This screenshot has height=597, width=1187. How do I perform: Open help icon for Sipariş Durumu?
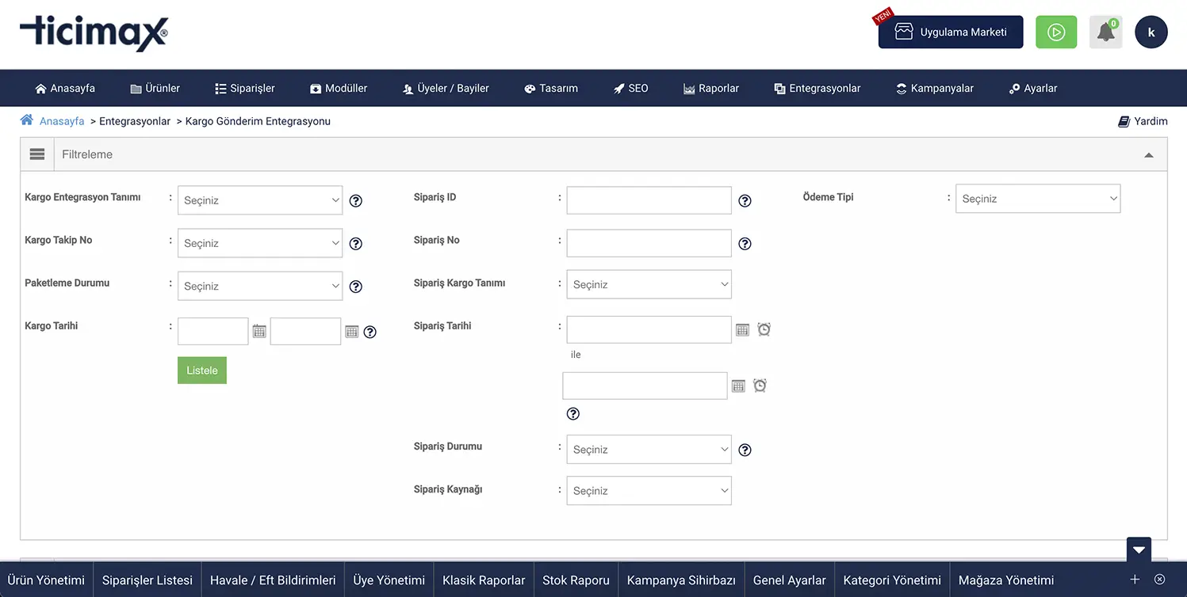pyautogui.click(x=745, y=450)
